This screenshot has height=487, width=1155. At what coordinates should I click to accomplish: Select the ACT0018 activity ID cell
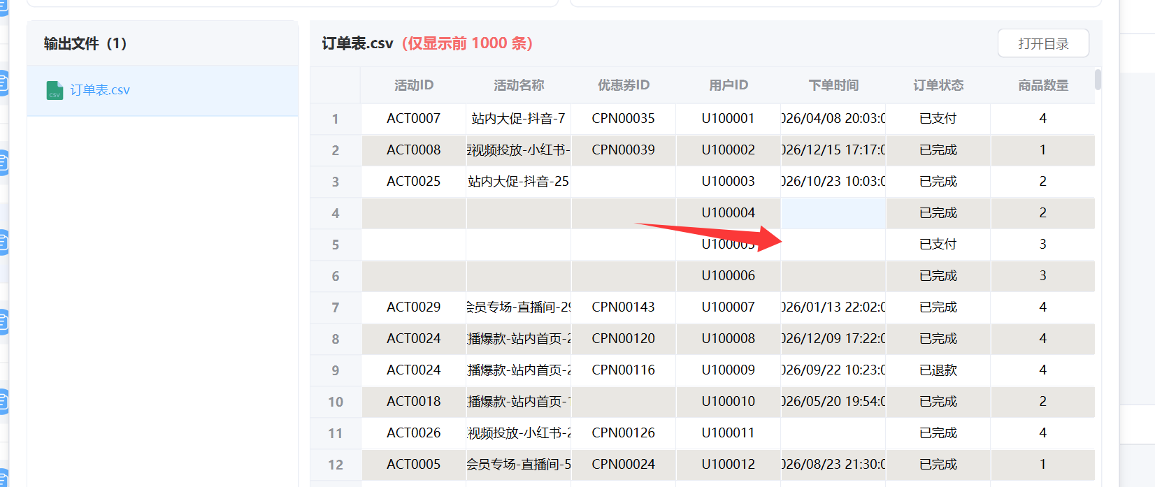(x=413, y=402)
